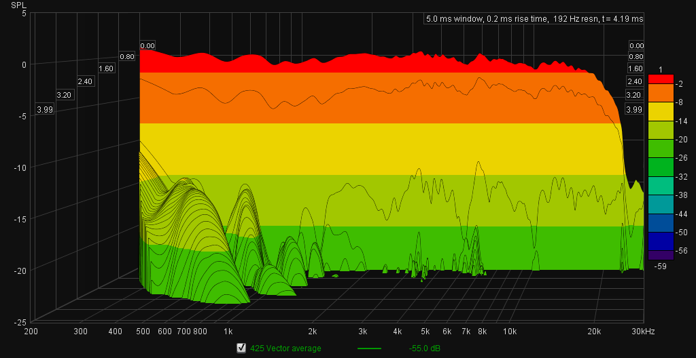This screenshot has width=696, height=358.
Task: Click the 1k frequency axis label
Action: [228, 331]
